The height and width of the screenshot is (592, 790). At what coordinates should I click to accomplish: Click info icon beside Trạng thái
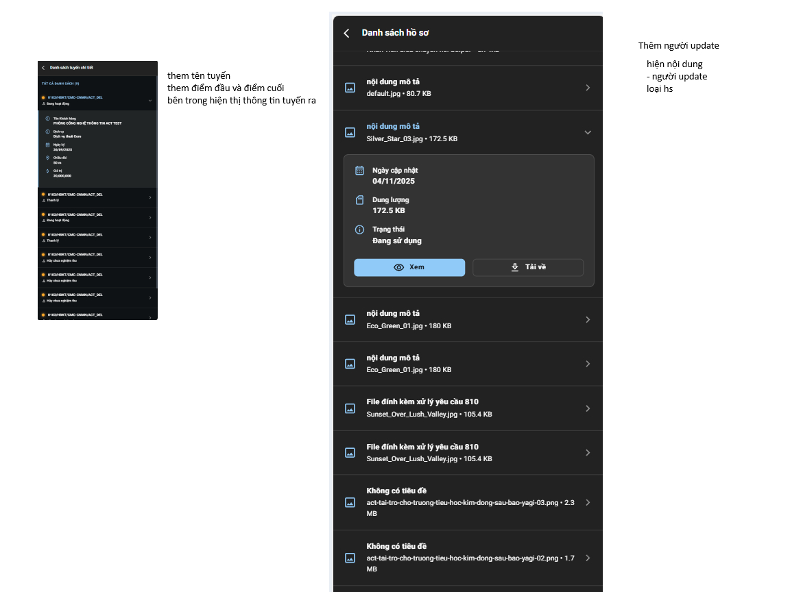click(359, 230)
